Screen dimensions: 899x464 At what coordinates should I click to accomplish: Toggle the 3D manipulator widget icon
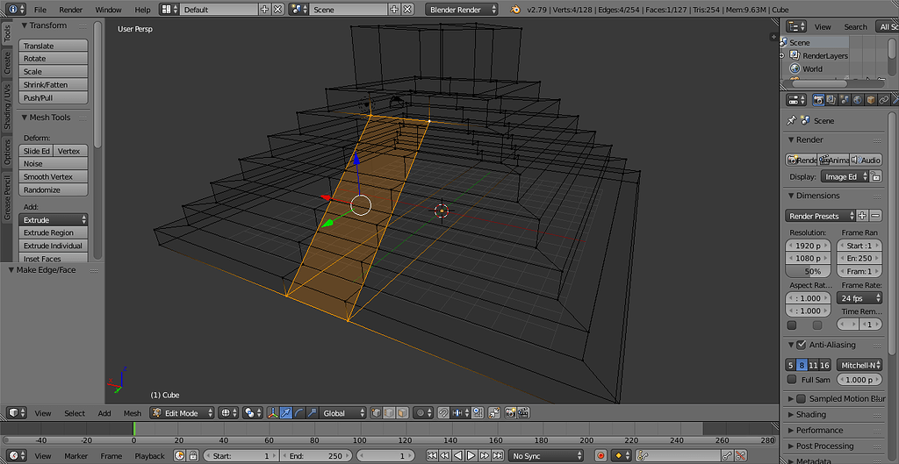pos(273,412)
